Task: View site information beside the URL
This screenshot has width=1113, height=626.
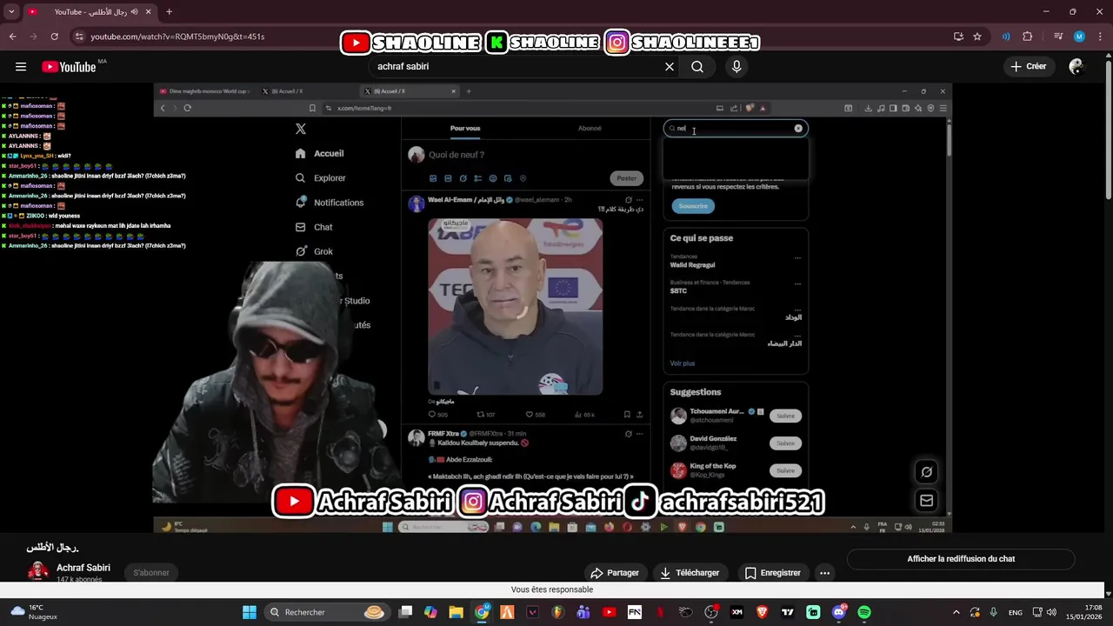Action: pos(79,37)
